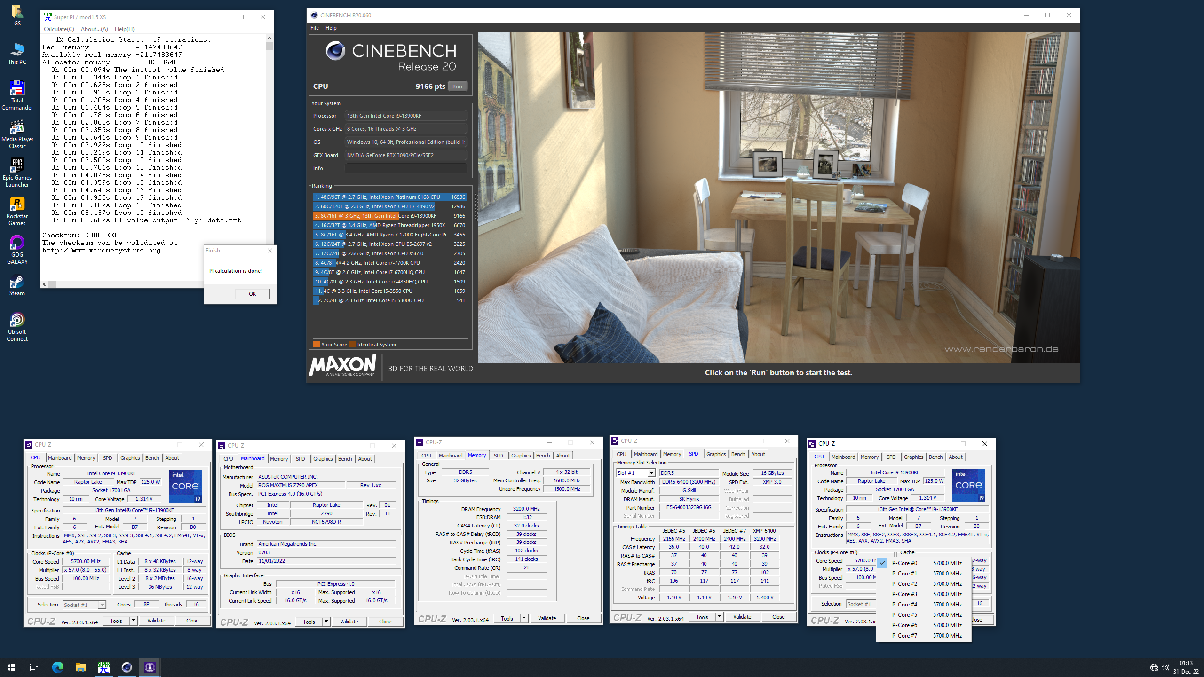
Task: Select P-Core #3 in clocks menu
Action: click(923, 594)
